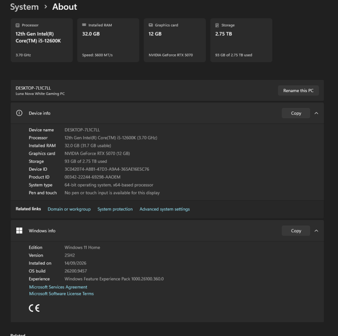Click the 3.70 GHz text in Processor card
Image resolution: width=338 pixels, height=336 pixels.
(23, 55)
